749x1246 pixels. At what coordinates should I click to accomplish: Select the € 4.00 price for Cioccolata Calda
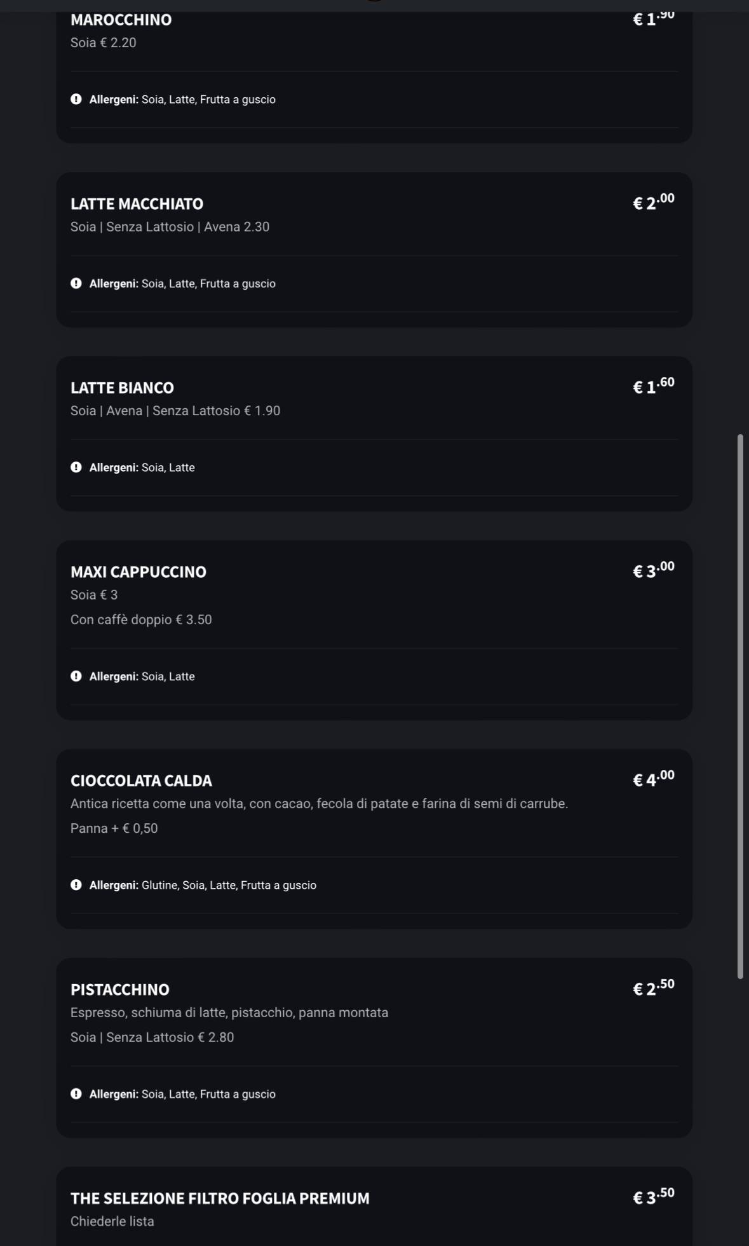(x=653, y=779)
